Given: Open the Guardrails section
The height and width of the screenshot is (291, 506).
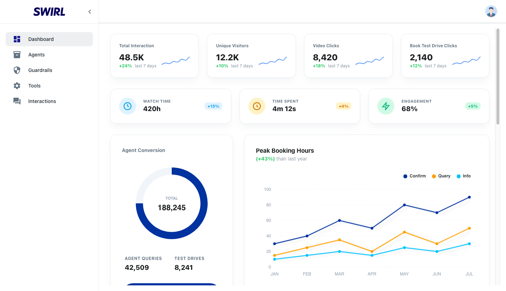Looking at the screenshot, I should point(49,70).
